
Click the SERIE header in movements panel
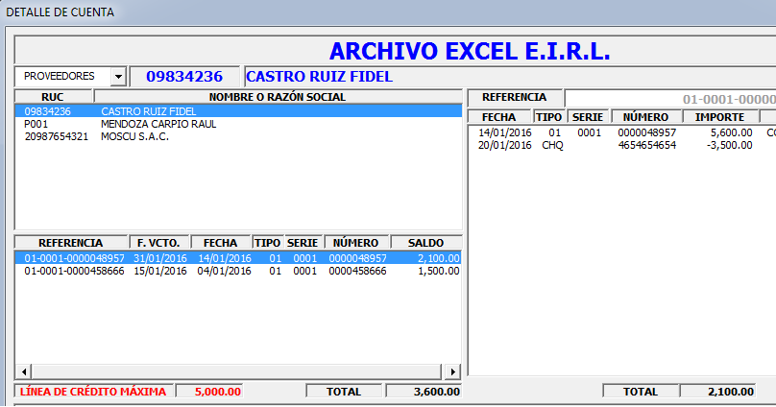point(588,117)
